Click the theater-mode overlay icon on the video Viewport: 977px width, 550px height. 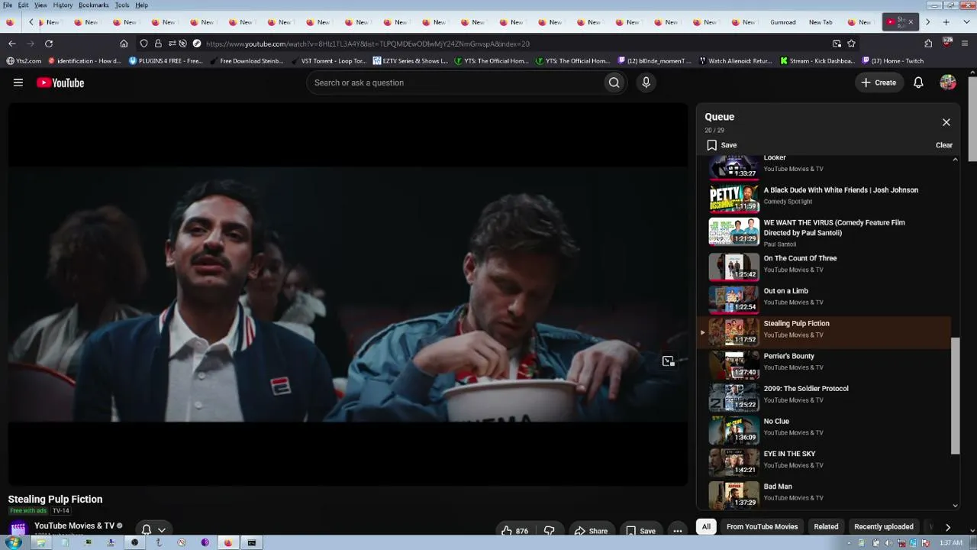(668, 361)
